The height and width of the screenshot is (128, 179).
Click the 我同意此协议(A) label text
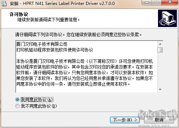pyautogui.click(x=37, y=100)
